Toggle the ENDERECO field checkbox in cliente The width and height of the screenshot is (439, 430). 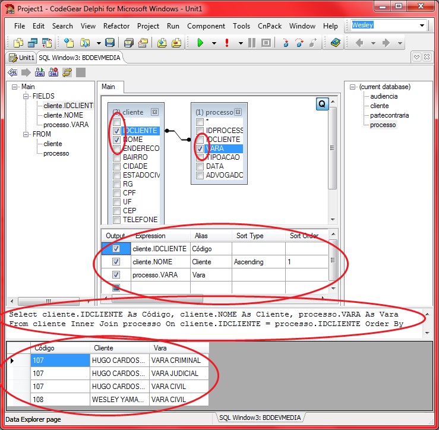pyautogui.click(x=117, y=148)
